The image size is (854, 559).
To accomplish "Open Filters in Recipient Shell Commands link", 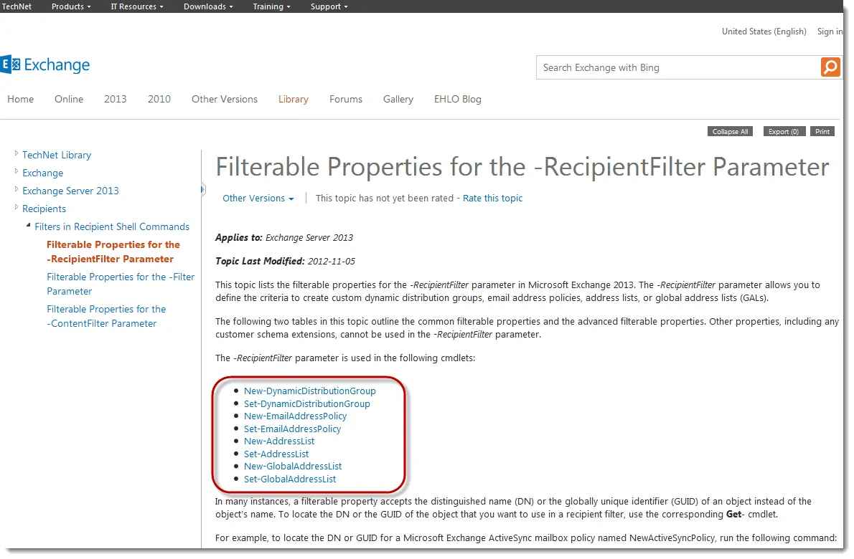I will pos(112,226).
